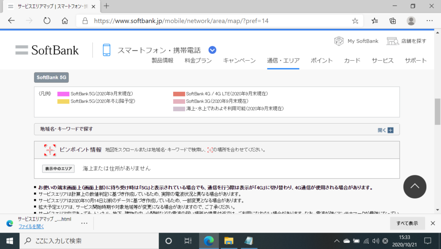Open the browser home page icon

[65, 21]
